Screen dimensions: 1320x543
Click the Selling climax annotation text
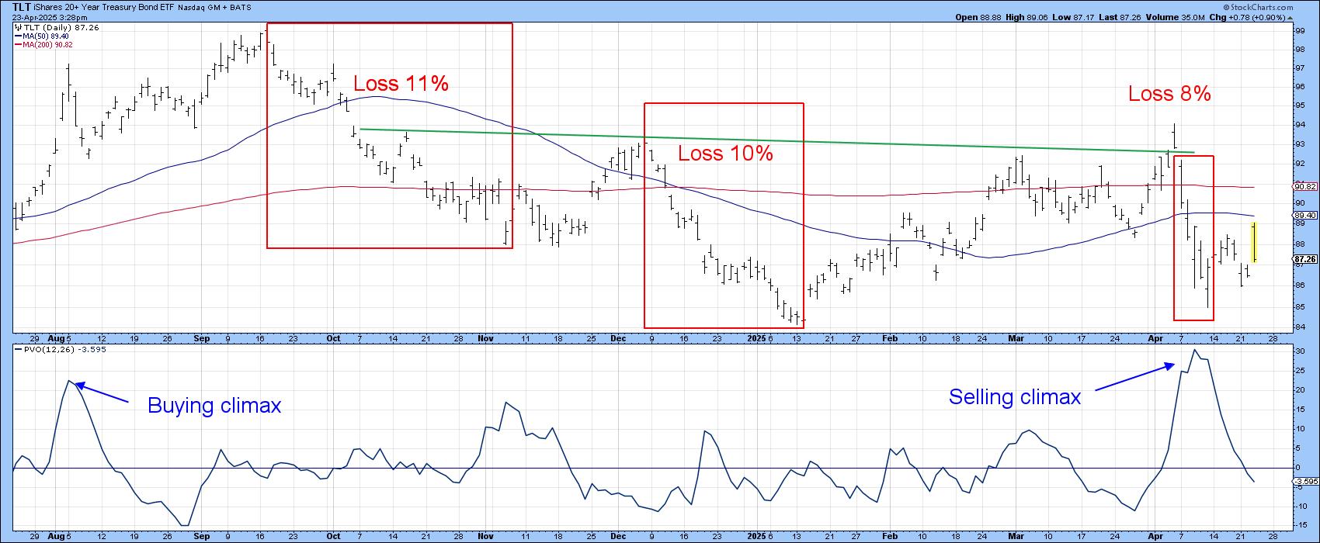(x=1015, y=397)
